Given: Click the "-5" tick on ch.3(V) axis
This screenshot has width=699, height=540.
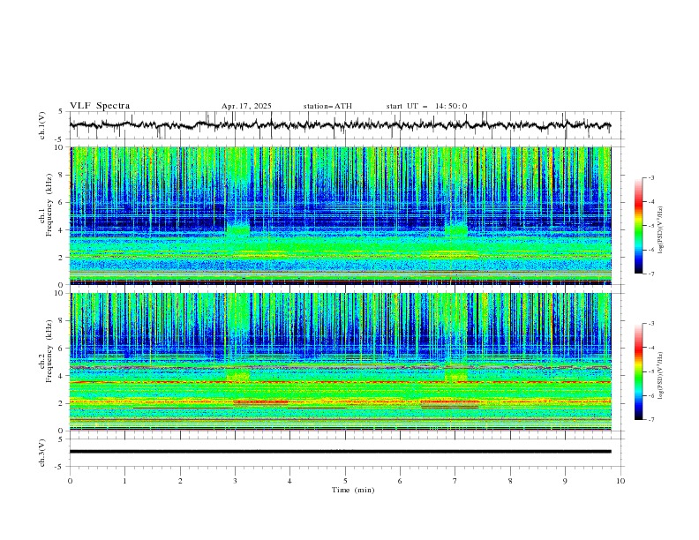Looking at the screenshot, I should coord(60,467).
